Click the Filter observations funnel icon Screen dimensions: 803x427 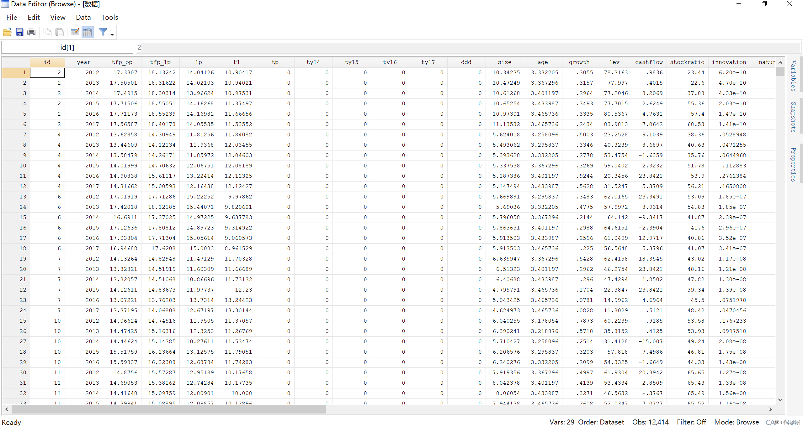pos(103,32)
